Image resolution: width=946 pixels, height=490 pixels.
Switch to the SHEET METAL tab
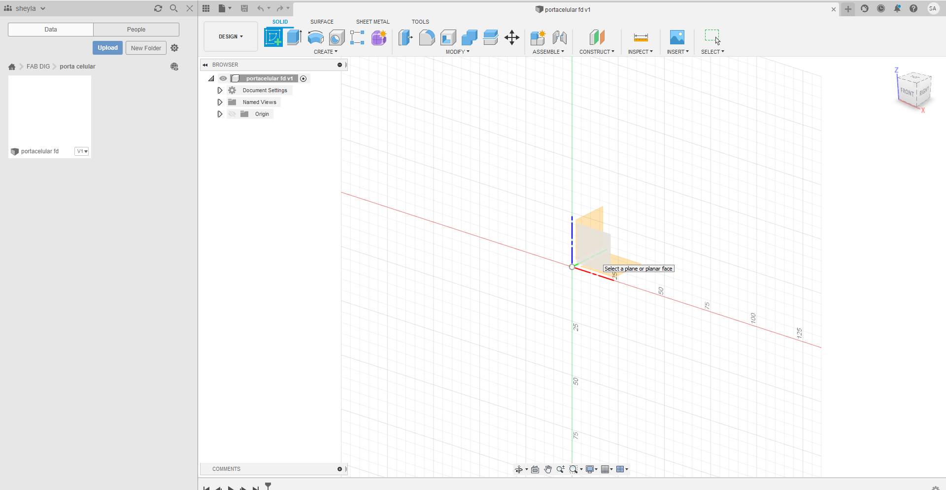[373, 22]
